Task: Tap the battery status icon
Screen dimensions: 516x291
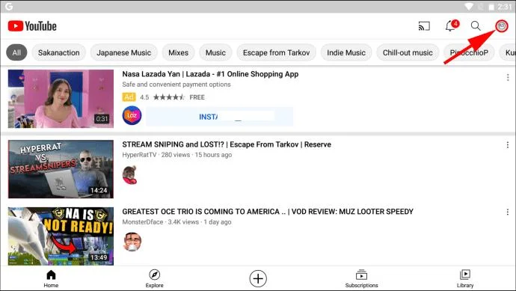Action: 491,7
